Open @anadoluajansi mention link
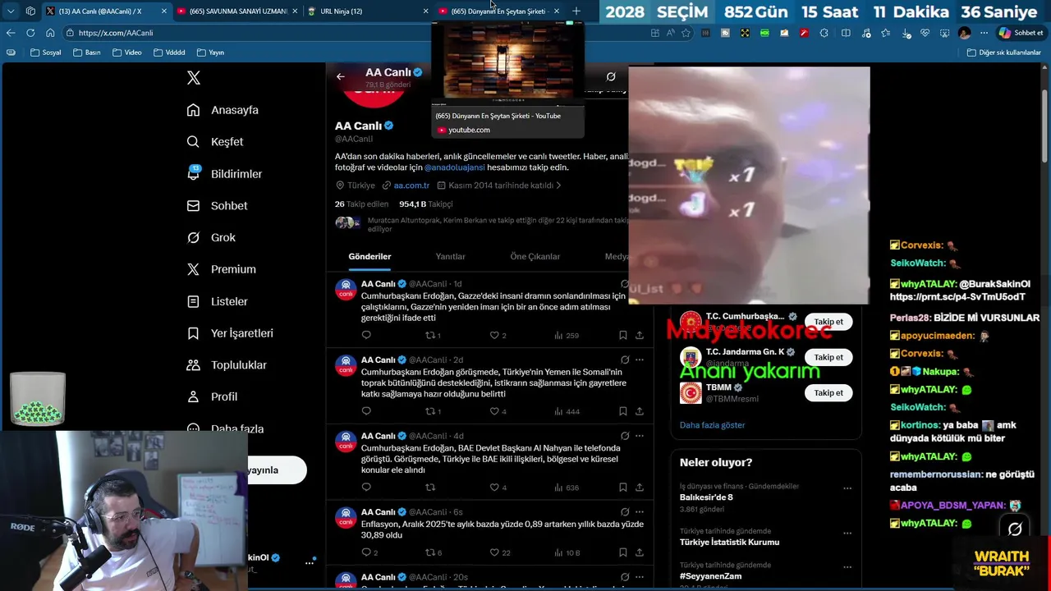 [454, 167]
